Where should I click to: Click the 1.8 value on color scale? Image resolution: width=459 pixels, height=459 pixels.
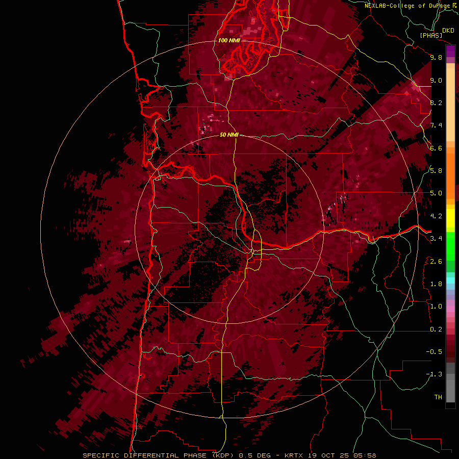[x=436, y=284]
